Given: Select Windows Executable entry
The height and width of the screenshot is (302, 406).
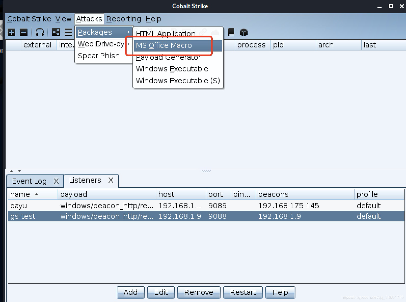Looking at the screenshot, I should 178,69.
